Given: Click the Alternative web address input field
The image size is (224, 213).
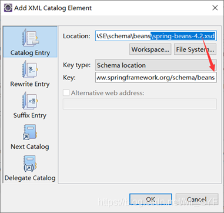Looking at the screenshot, I should pos(140,104).
